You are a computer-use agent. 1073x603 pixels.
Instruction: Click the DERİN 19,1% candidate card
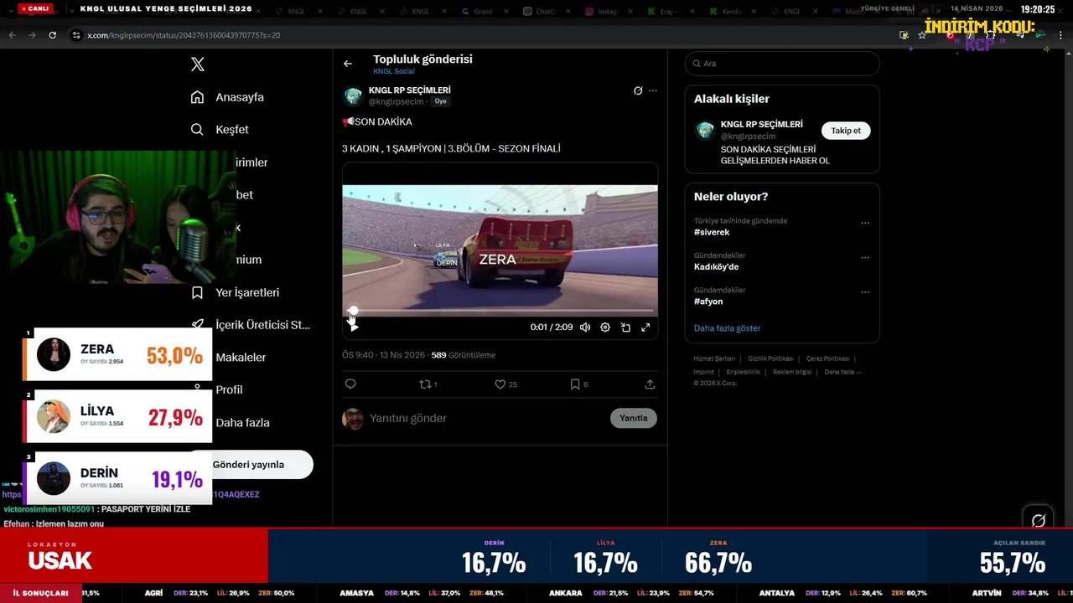coord(117,478)
